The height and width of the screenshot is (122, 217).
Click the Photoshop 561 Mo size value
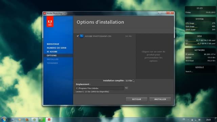(129, 36)
